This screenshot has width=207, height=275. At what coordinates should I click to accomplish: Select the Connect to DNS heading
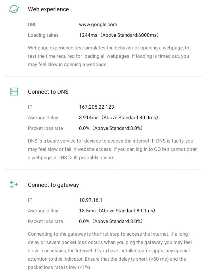click(48, 92)
